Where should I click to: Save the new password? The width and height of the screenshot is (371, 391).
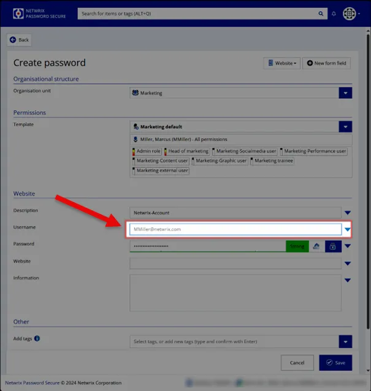[x=335, y=363]
